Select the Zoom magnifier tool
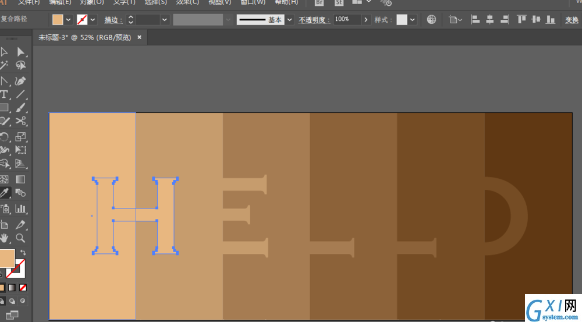 tap(20, 238)
